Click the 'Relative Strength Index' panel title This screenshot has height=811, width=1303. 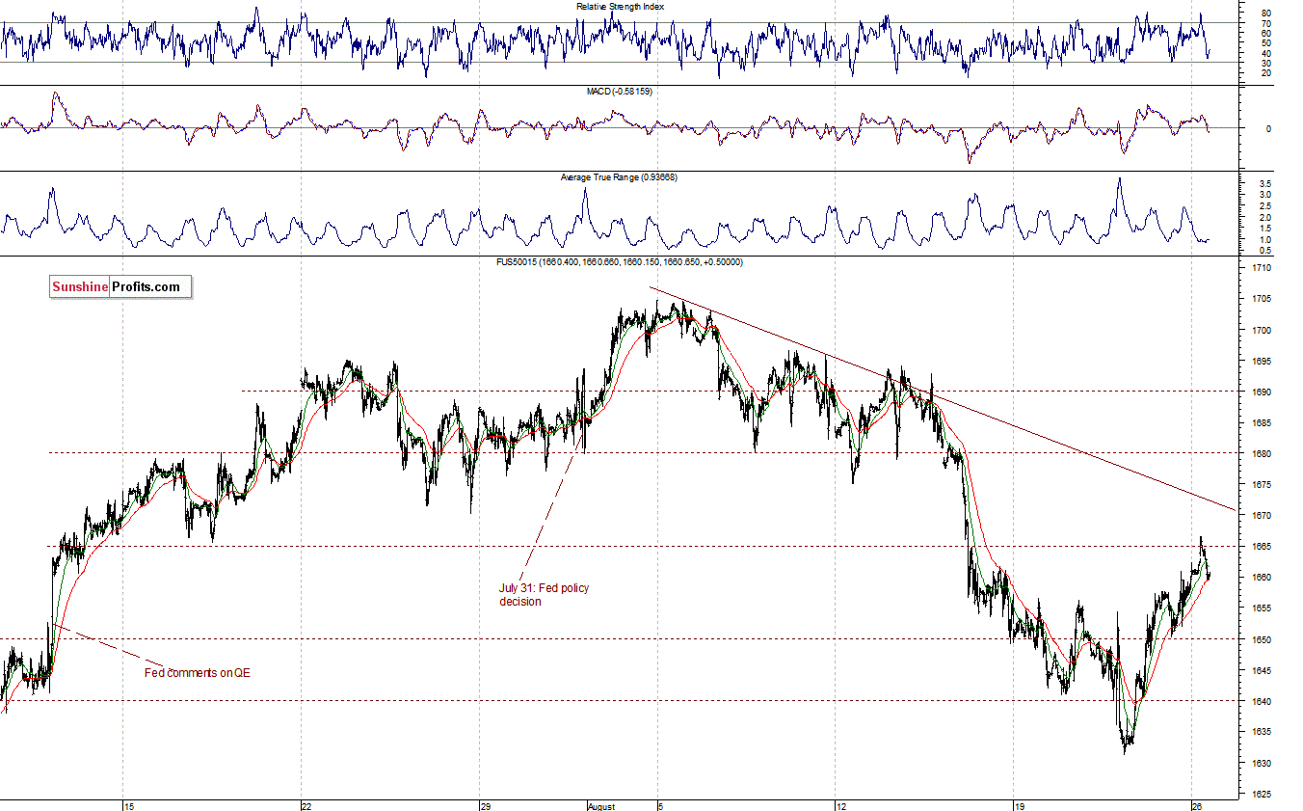621,6
